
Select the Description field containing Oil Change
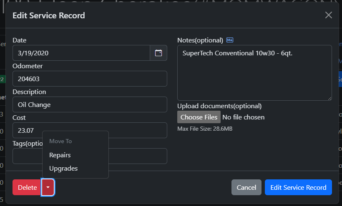[90, 104]
